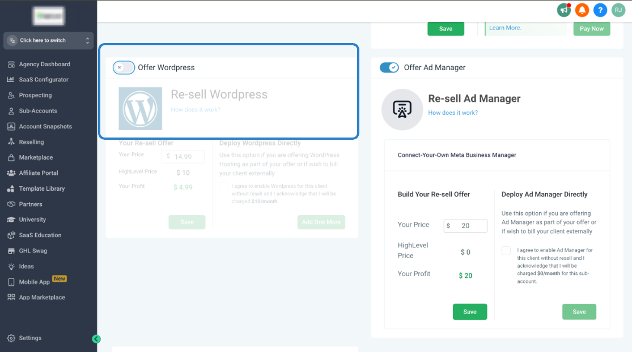Click the blurred agency logo

48,16
